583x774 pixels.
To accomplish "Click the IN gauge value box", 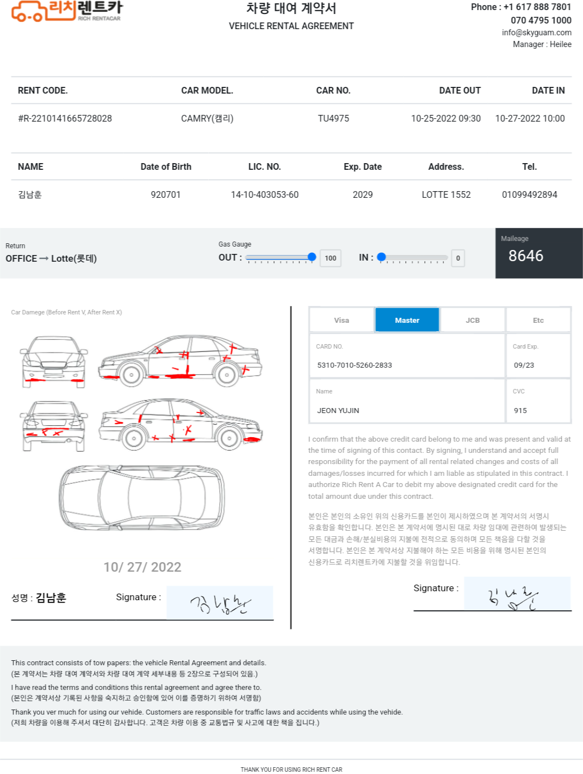I will [x=458, y=258].
